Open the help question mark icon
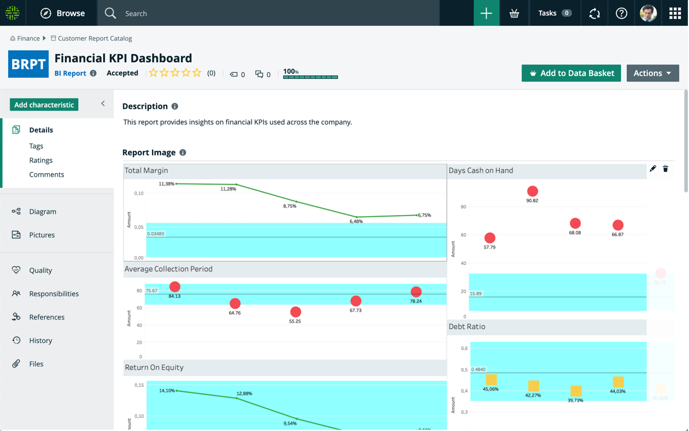689x431 pixels. 621,13
